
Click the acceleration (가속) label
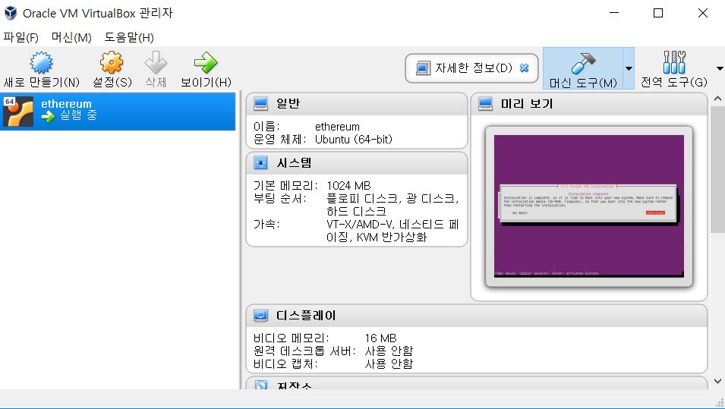266,225
